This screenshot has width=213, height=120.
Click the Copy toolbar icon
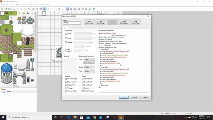pos(17,9)
